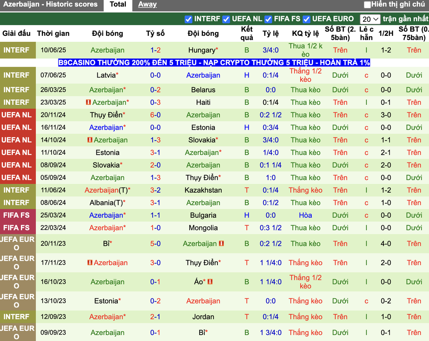Click the KQ tỷ lệ column header
The image size is (429, 341).
[x=305, y=33]
